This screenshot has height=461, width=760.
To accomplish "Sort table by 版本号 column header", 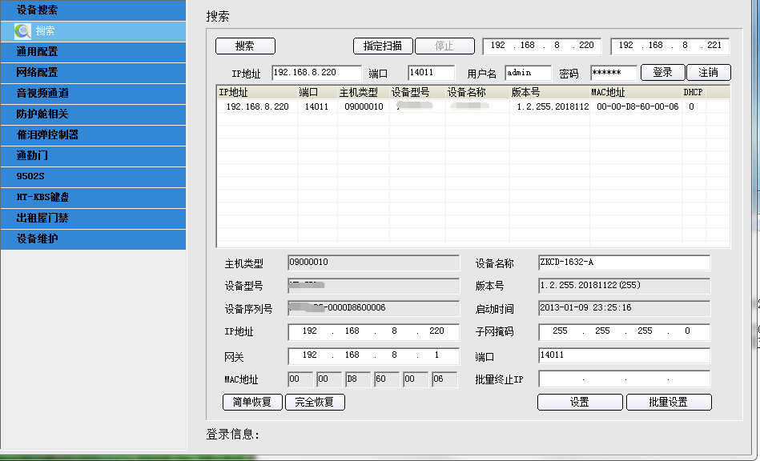I will (x=549, y=93).
